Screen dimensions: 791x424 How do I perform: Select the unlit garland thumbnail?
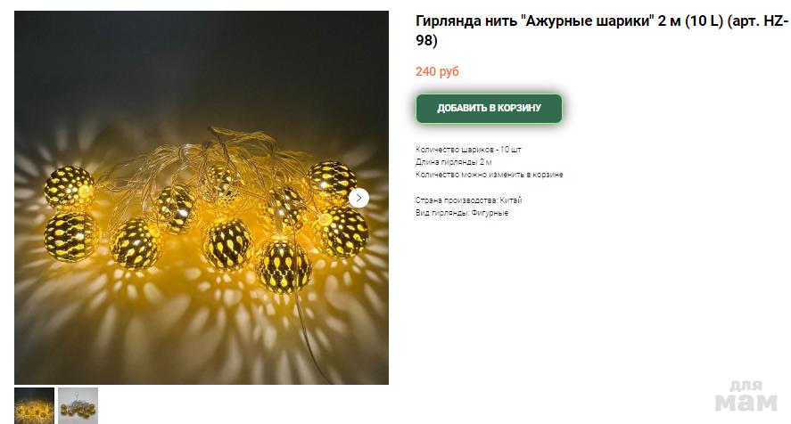(x=78, y=405)
